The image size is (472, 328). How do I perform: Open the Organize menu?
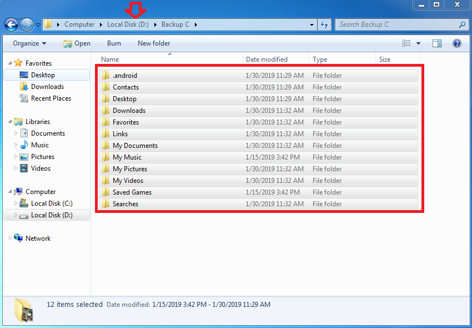[x=29, y=43]
